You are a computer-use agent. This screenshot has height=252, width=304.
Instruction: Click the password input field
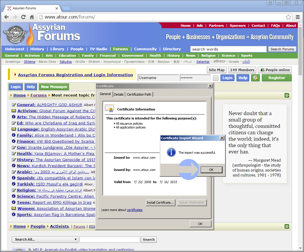(195, 78)
